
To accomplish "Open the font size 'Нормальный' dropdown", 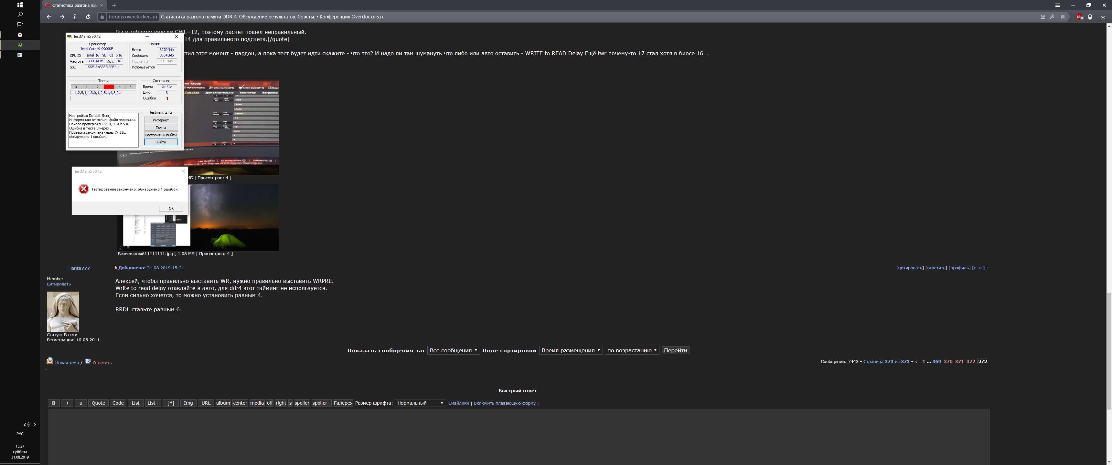I will 420,403.
